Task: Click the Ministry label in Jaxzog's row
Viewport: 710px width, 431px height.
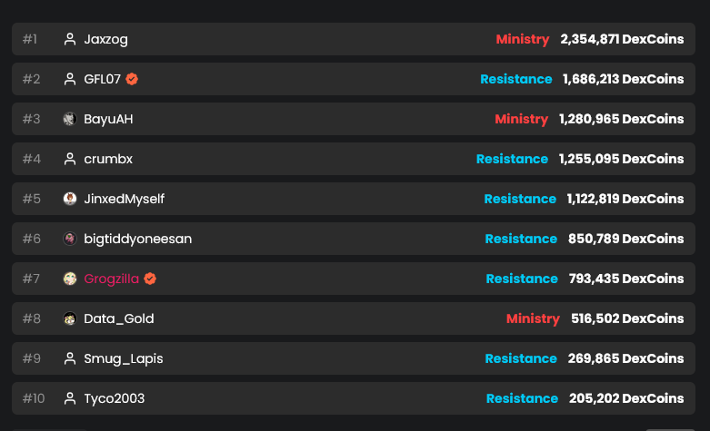Action: (x=522, y=39)
